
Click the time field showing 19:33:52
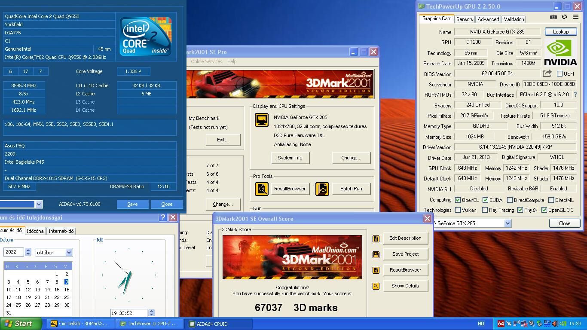click(129, 313)
